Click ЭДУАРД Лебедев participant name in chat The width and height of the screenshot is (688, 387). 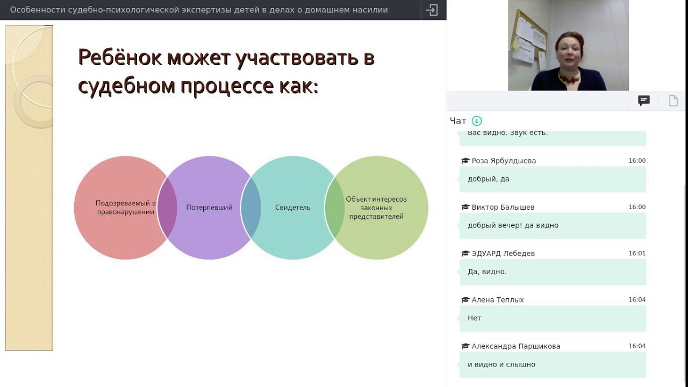tap(503, 253)
